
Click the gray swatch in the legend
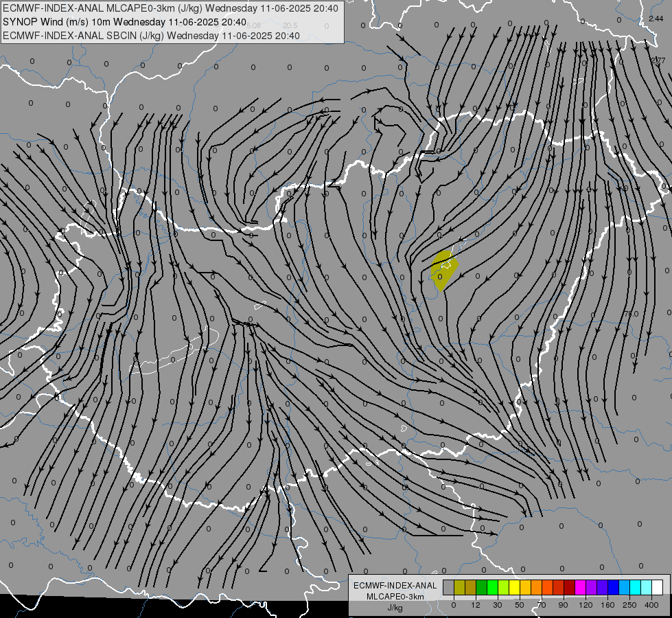449,587
